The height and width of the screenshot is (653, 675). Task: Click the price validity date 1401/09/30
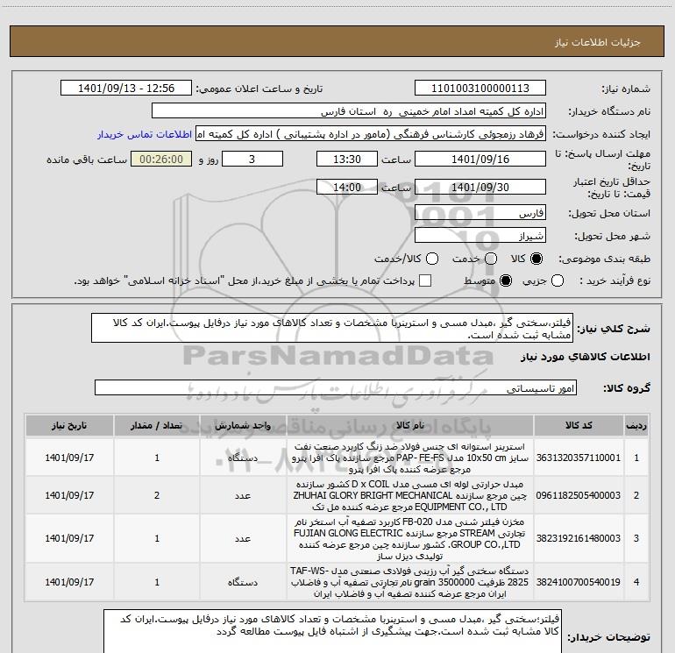click(480, 187)
